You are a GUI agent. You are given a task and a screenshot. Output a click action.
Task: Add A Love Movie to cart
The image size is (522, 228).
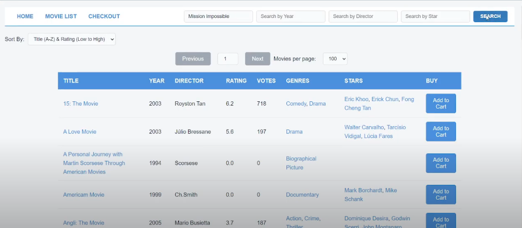click(x=441, y=131)
